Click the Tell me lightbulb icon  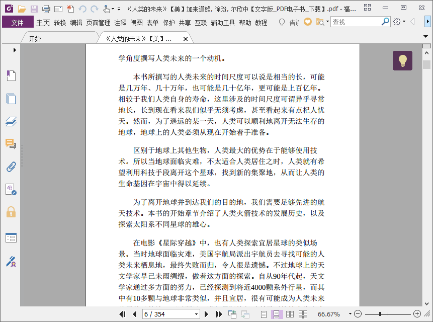(x=282, y=22)
